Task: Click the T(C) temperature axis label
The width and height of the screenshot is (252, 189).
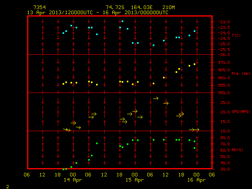Action: pyautogui.click(x=236, y=35)
